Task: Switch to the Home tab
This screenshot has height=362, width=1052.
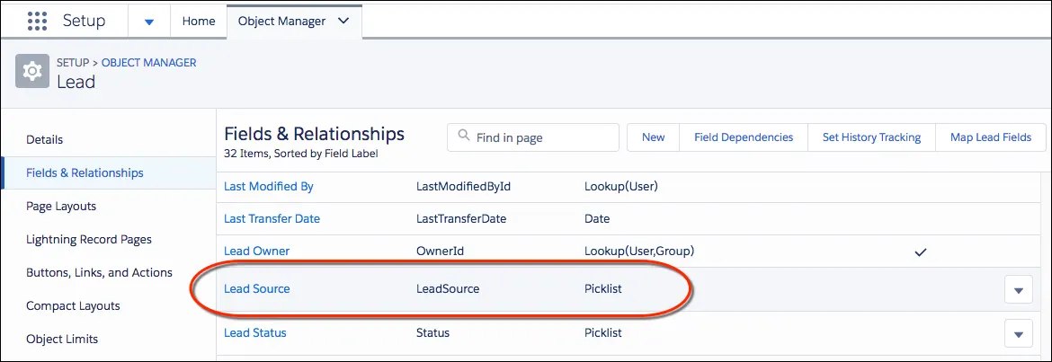Action: point(199,22)
